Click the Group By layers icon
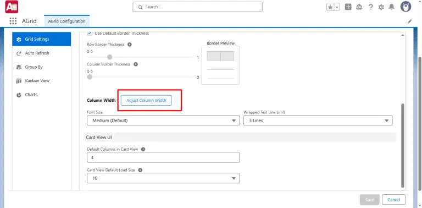422x208 pixels. pyautogui.click(x=19, y=67)
